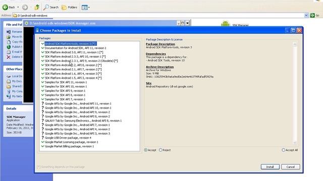
Task: Click the Forward arrow in Explorer toolbar
Action: pyautogui.click(x=25, y=8)
